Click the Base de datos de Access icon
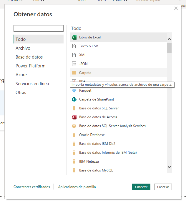Screen dimensions: 186x204 (74, 117)
